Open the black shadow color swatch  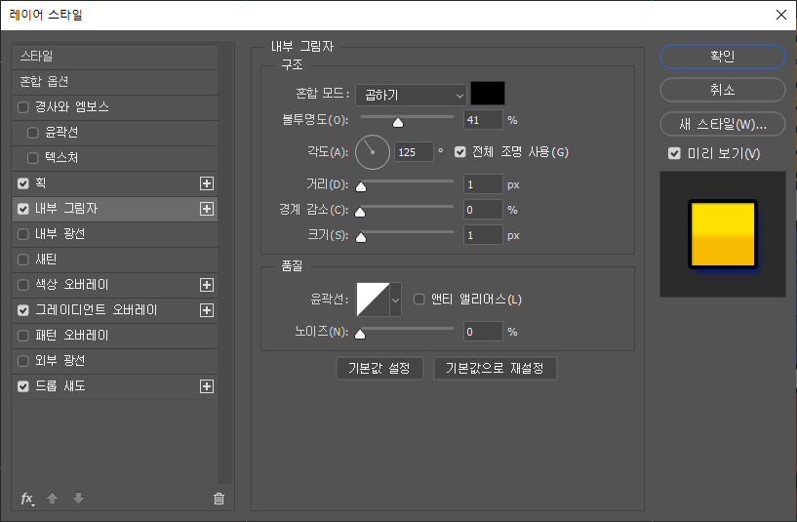pos(488,94)
